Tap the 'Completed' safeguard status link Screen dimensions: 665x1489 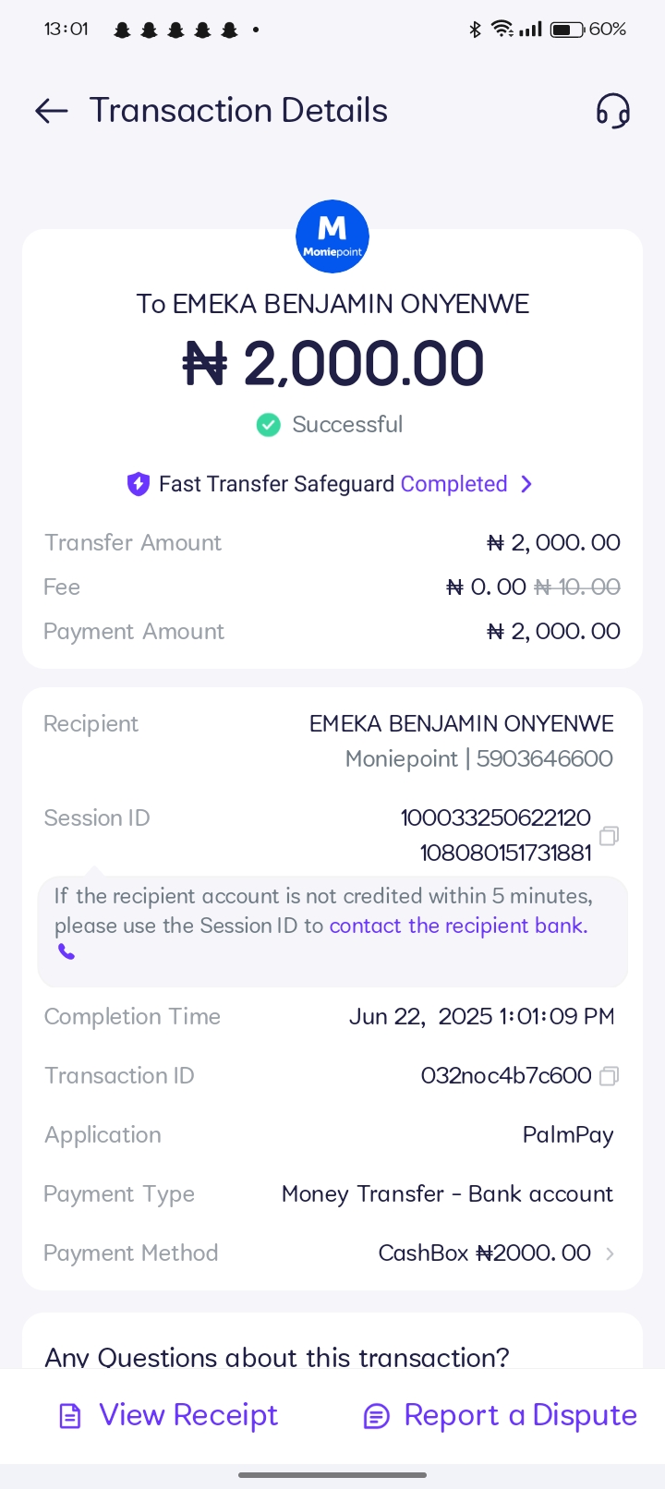pyautogui.click(x=453, y=484)
